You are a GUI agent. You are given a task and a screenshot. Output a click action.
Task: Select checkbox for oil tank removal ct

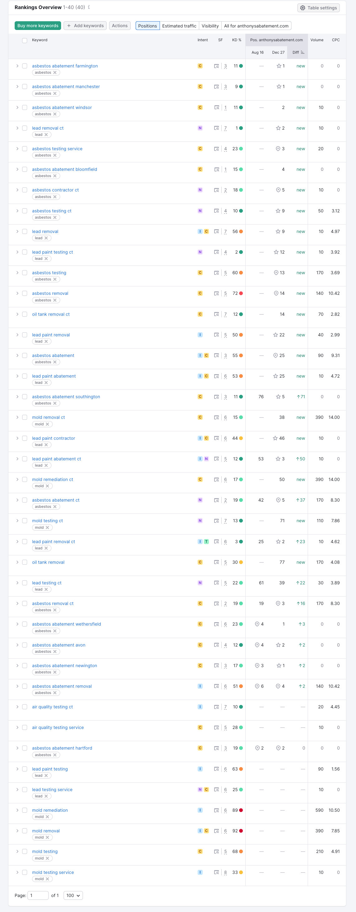tap(25, 315)
